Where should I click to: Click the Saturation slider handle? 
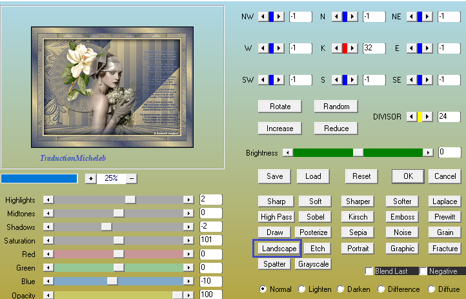tap(119, 240)
